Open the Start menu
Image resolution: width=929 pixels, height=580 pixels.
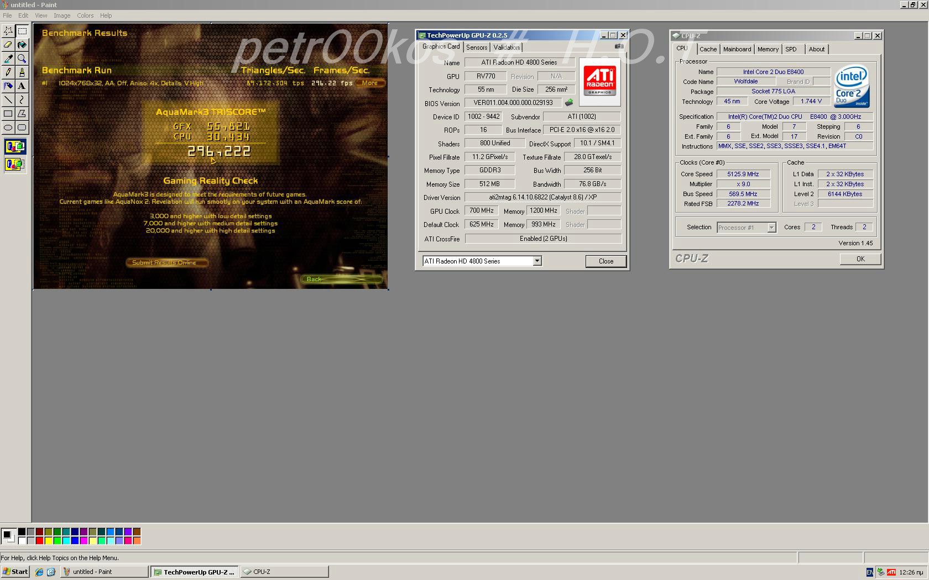(x=15, y=572)
